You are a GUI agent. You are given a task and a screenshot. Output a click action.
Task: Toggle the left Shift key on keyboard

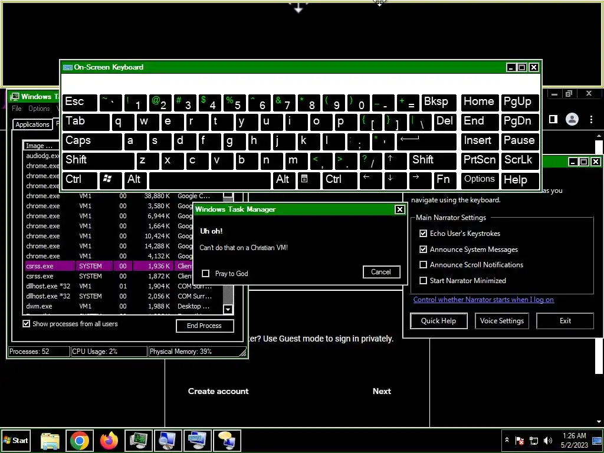99,160
